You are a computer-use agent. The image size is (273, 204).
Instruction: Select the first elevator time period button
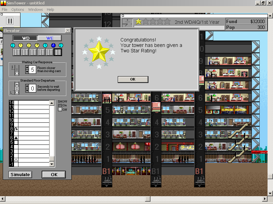point(17,52)
